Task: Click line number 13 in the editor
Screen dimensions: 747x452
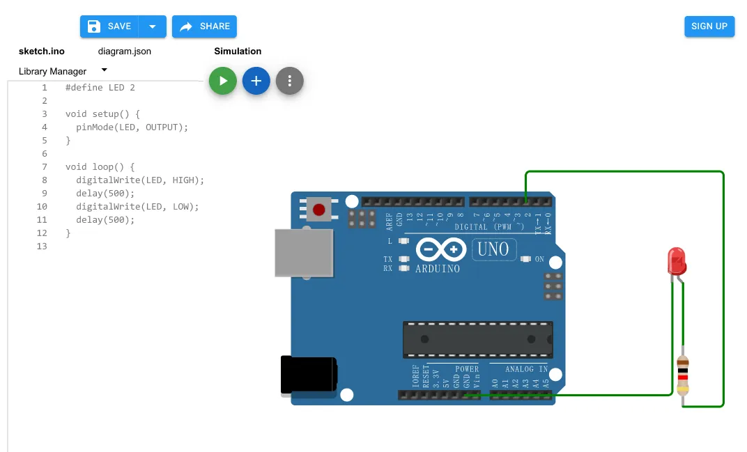Action: [42, 247]
